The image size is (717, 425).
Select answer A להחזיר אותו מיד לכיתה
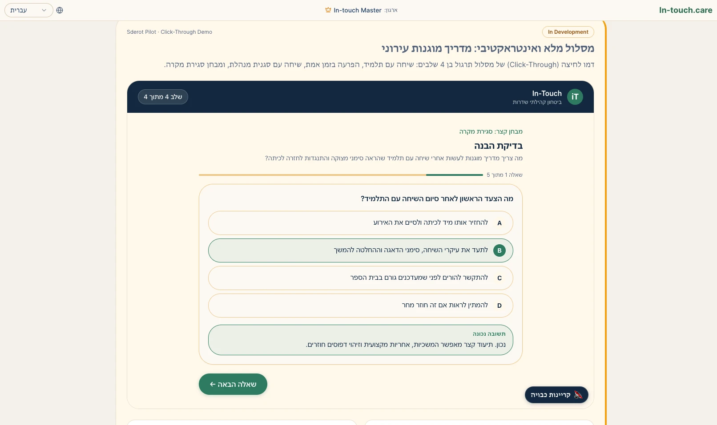click(x=360, y=223)
